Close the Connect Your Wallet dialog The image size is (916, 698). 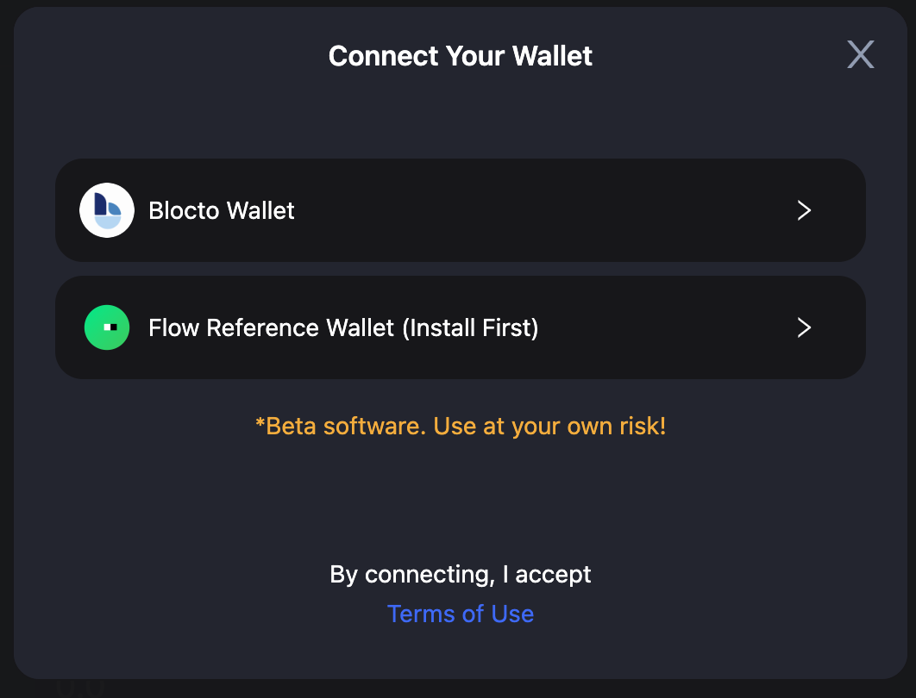860,55
